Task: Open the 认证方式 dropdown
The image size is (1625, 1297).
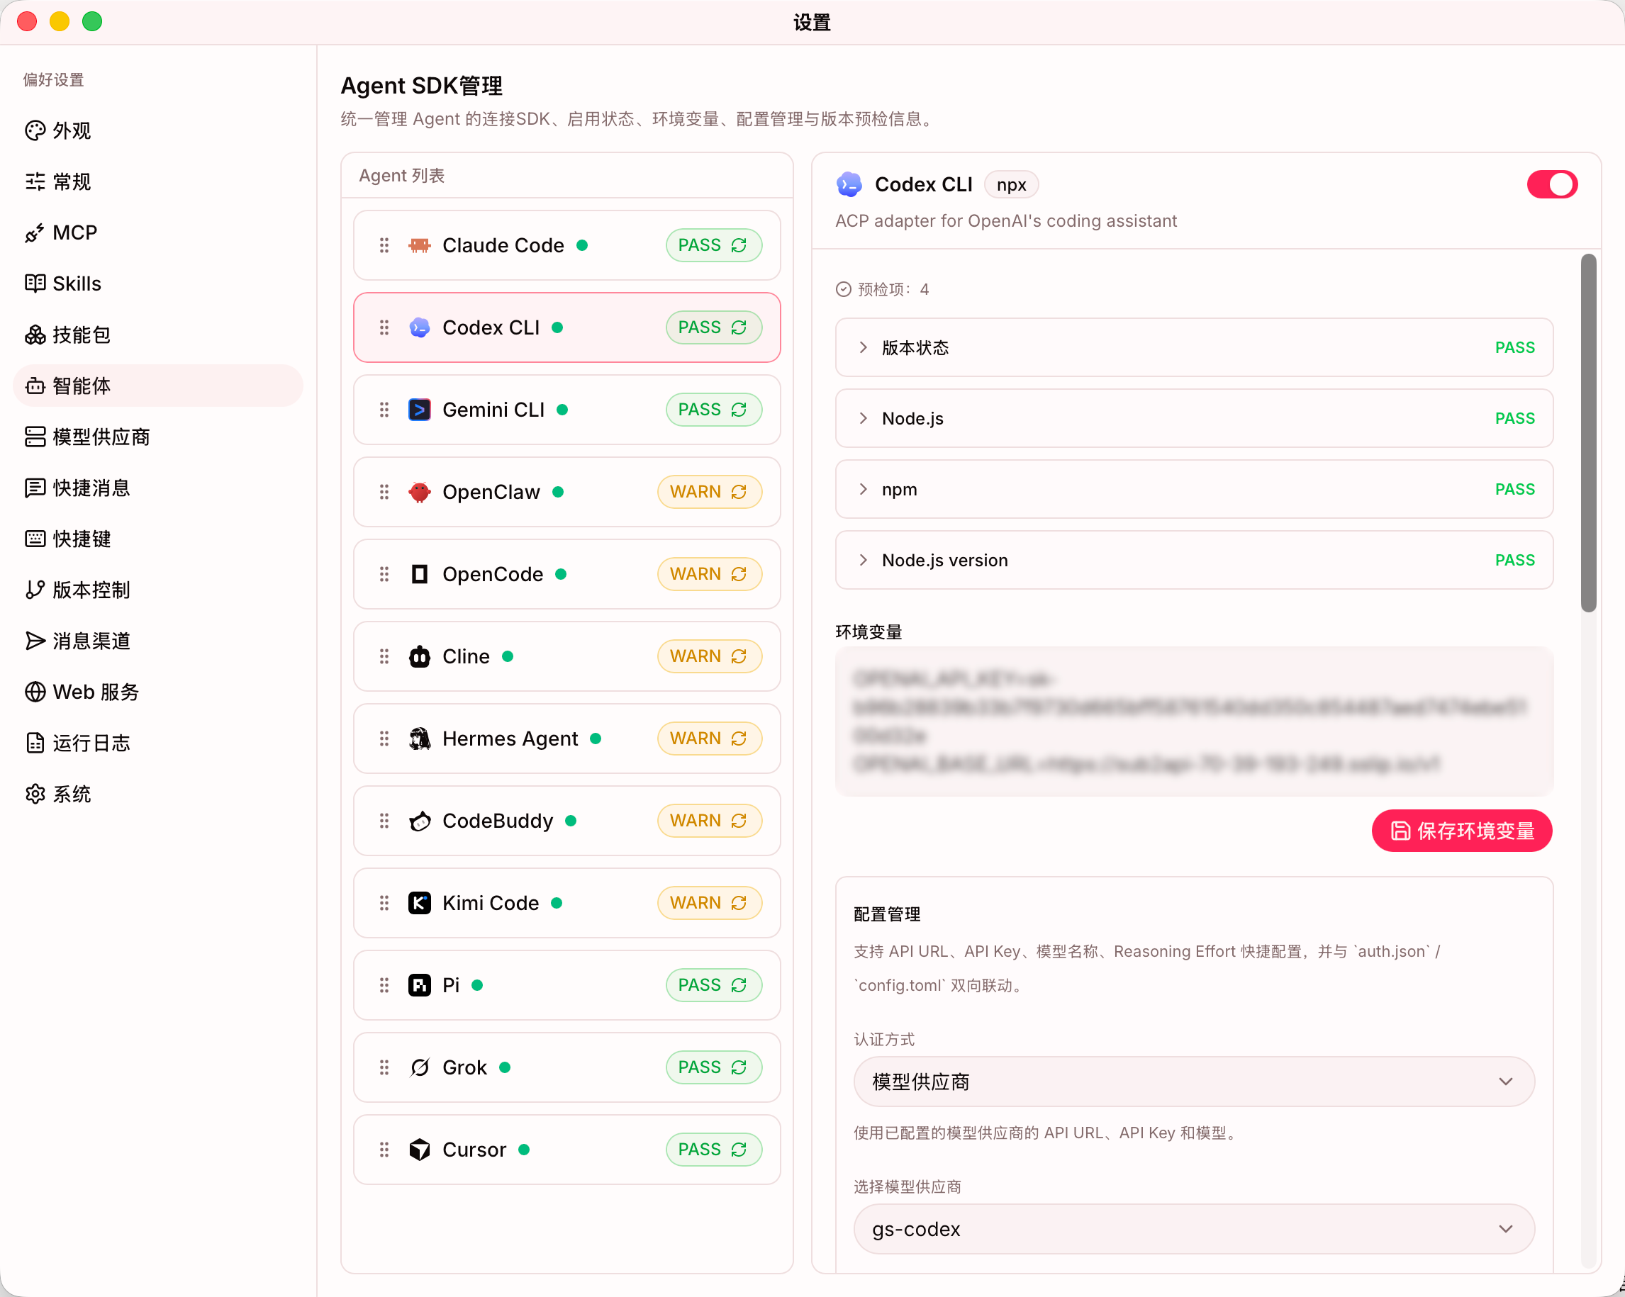Action: 1194,1082
